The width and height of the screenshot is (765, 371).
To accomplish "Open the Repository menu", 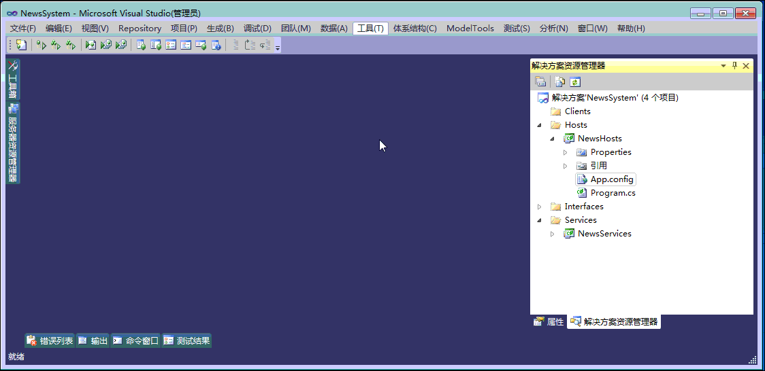I will 140,29.
